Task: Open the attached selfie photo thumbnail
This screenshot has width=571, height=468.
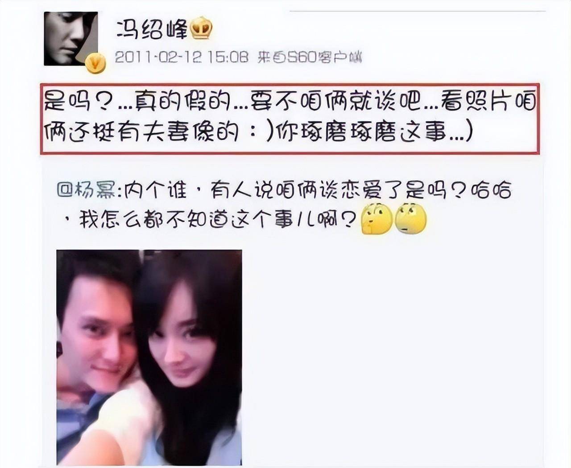Action: 149,357
